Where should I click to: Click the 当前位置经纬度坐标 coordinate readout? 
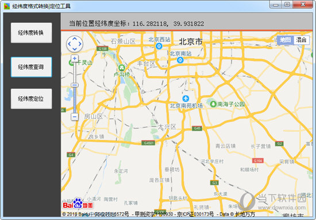137,23
